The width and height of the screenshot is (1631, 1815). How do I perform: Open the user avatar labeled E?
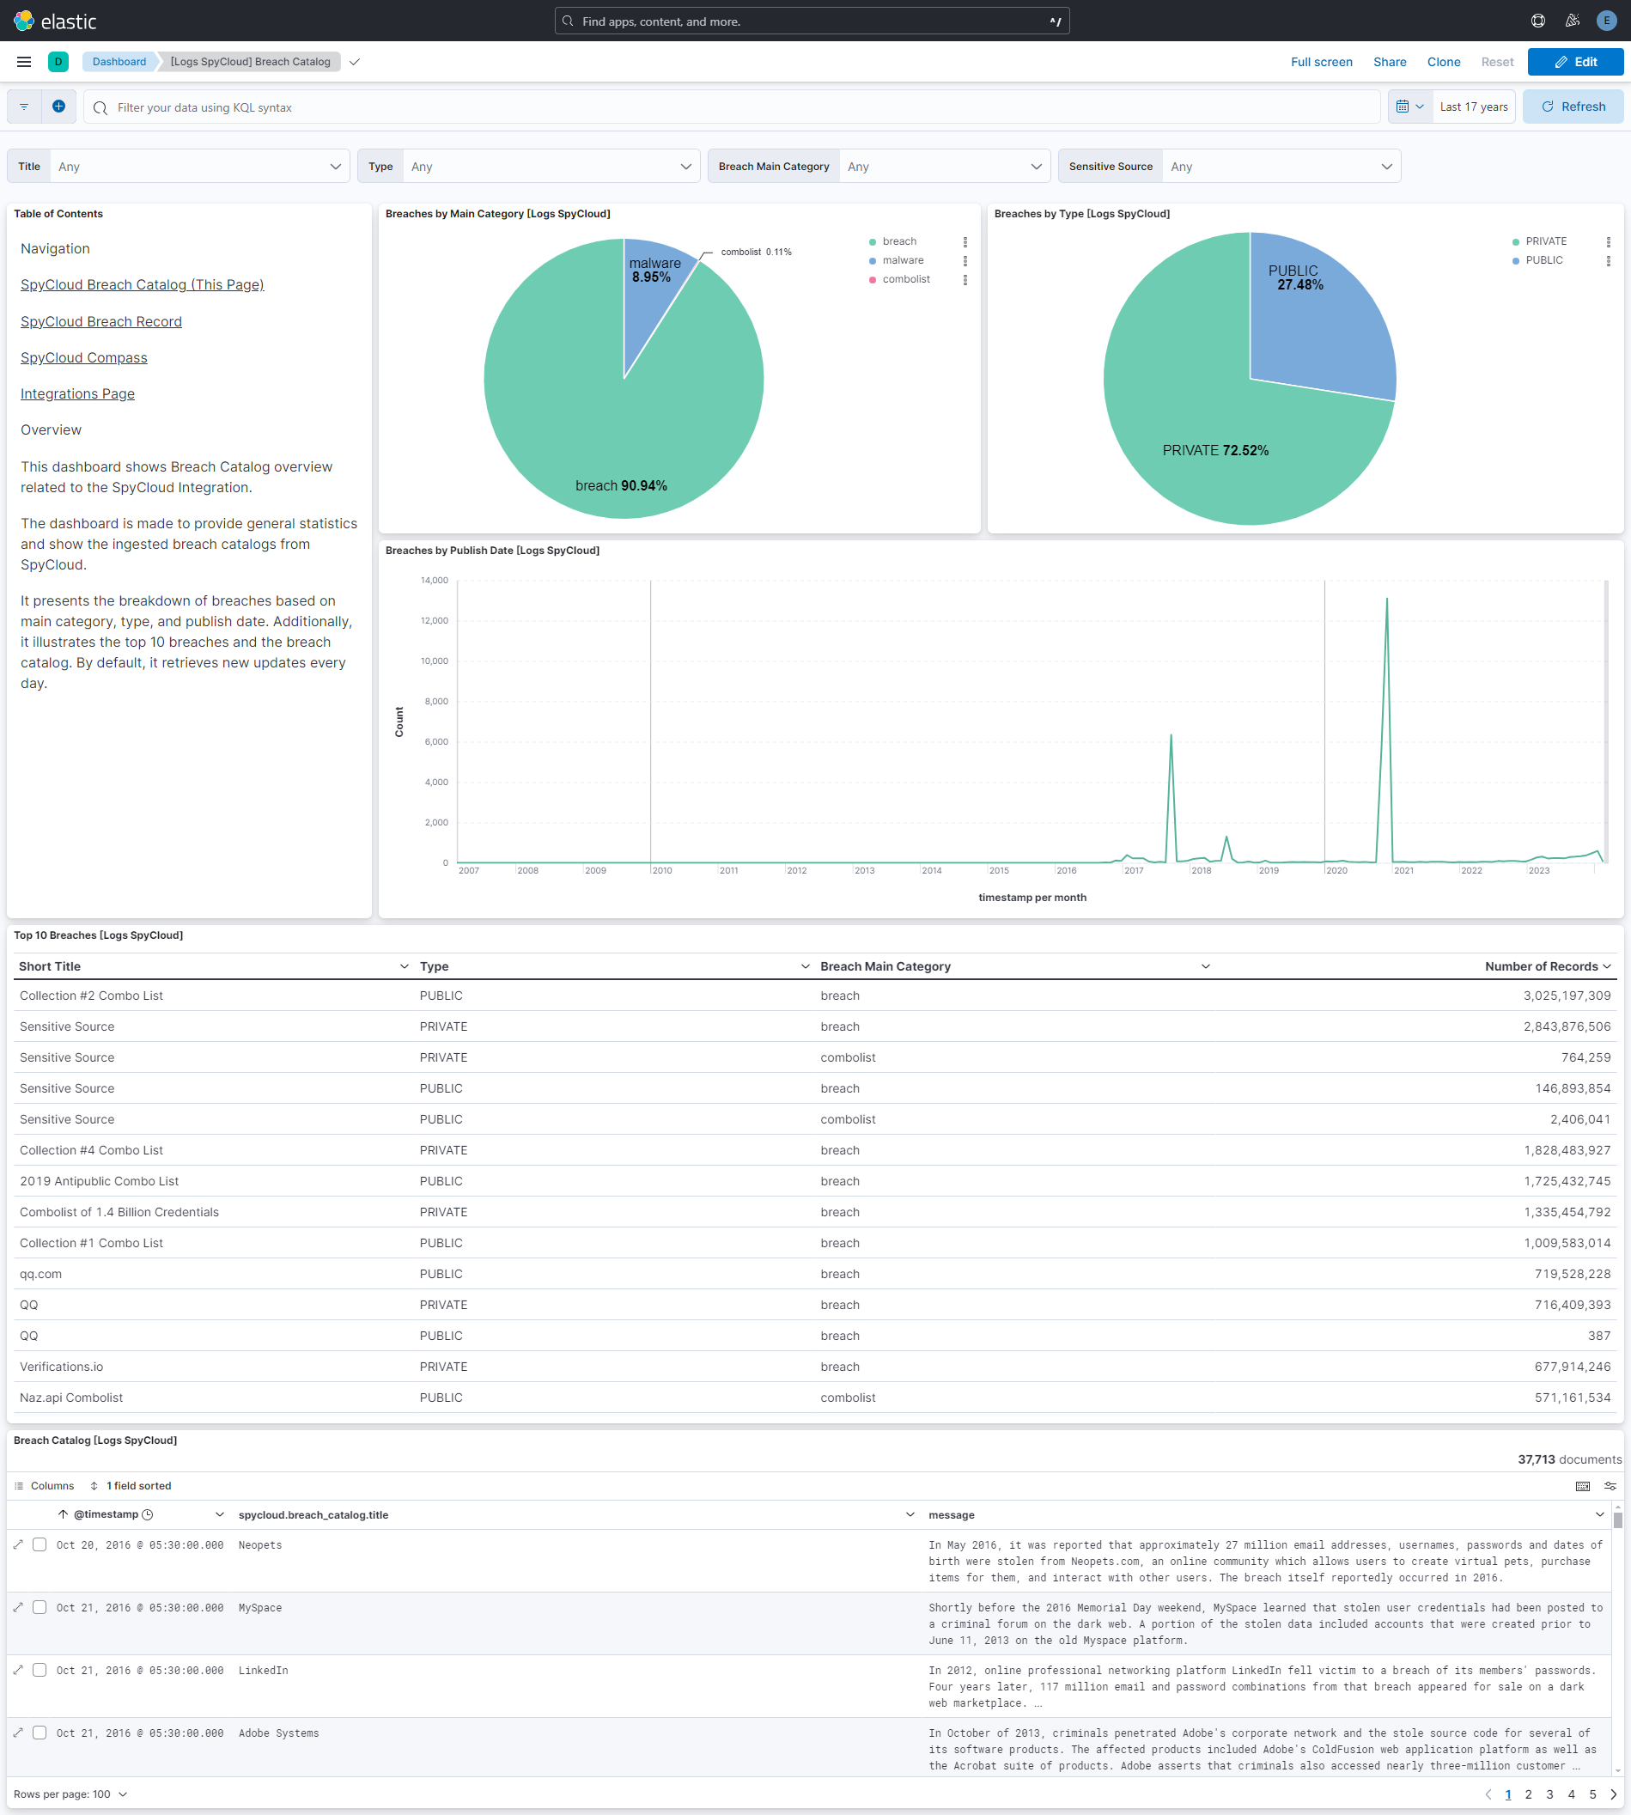1605,21
